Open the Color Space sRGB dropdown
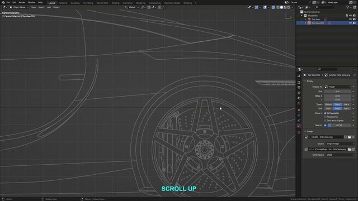This screenshot has width=358, height=201. click(340, 155)
